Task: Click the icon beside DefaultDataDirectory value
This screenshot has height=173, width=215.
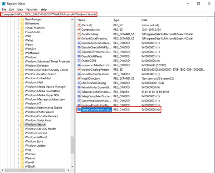Action: (79, 38)
